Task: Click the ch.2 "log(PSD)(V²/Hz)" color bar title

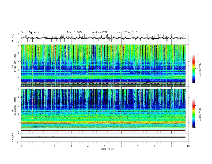Action: (x=200, y=114)
